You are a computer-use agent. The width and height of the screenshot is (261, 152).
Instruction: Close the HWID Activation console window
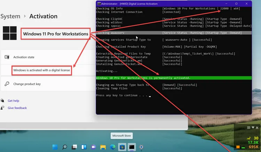coord(246,4)
